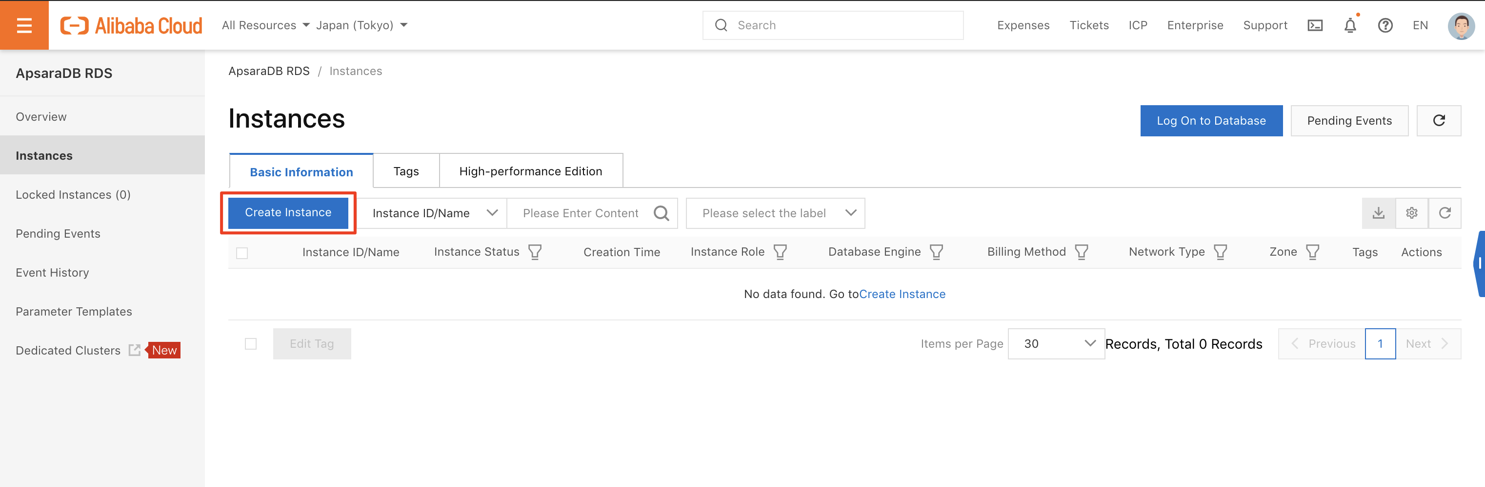
Task: Click the search magnifier in top bar
Action: pos(721,25)
